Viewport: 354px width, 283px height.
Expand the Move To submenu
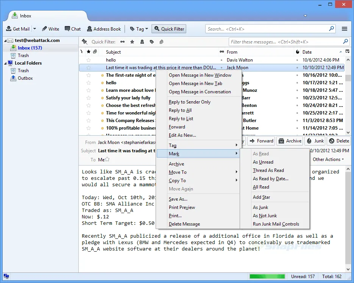tap(198, 172)
